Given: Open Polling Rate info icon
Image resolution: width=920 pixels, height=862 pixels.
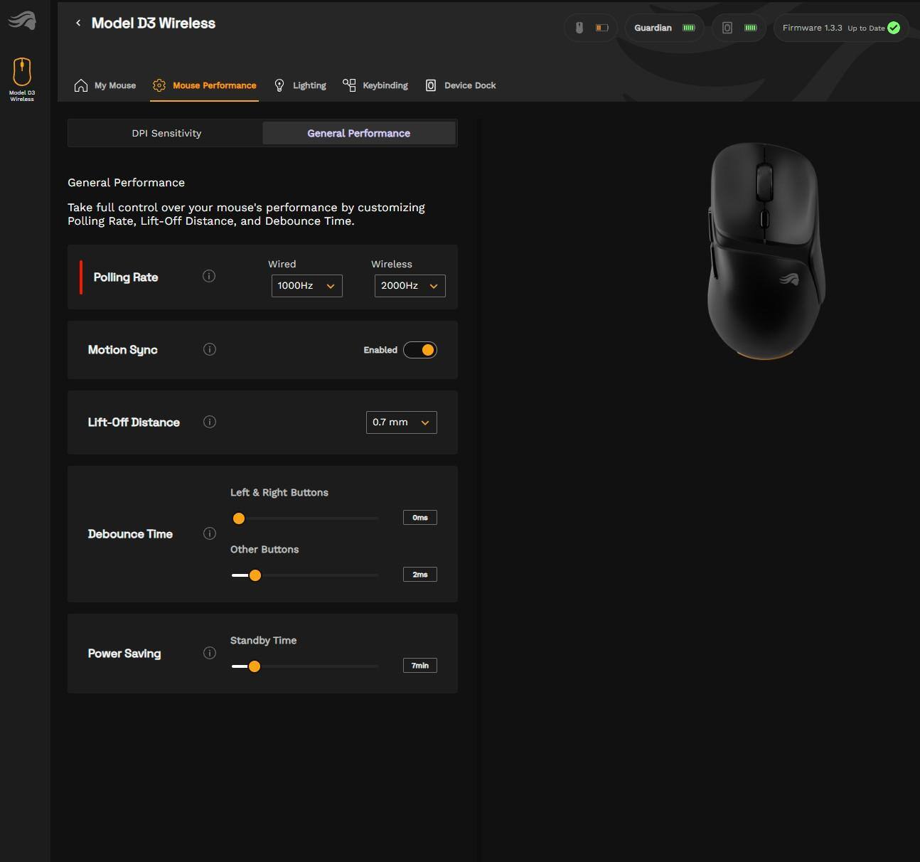Looking at the screenshot, I should [209, 276].
